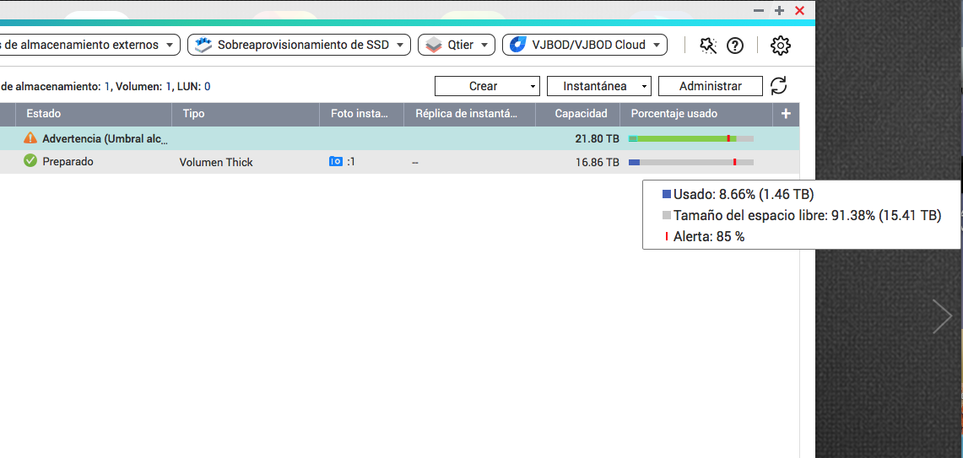Click the orange warning triangle icon
This screenshot has height=458, width=963.
pos(30,138)
